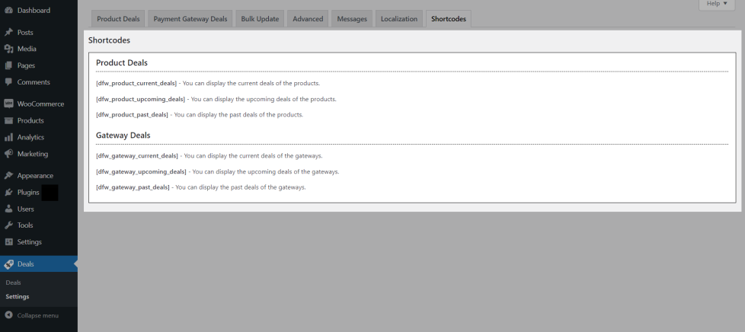Click the Tools wrench icon
745x332 pixels.
pos(8,225)
